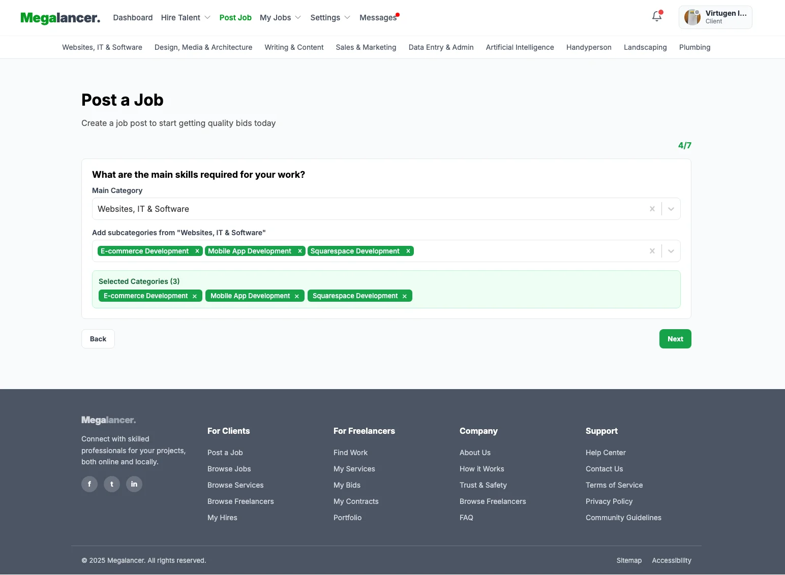This screenshot has width=785, height=575.
Task: Expand the subcategories dropdown arrow
Action: 671,251
